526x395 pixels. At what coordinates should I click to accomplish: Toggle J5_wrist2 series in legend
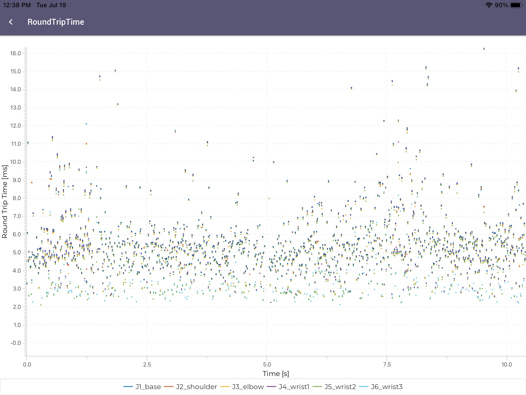click(x=334, y=387)
